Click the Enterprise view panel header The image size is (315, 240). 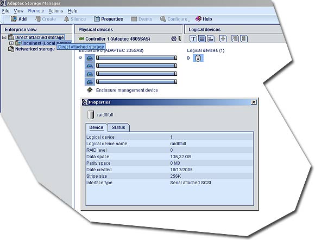tap(36, 29)
